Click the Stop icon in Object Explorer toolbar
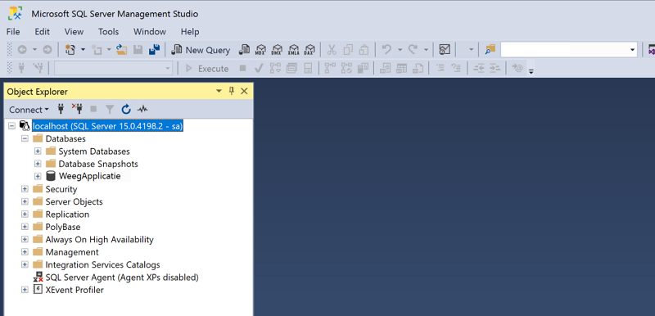The image size is (655, 316). (93, 110)
